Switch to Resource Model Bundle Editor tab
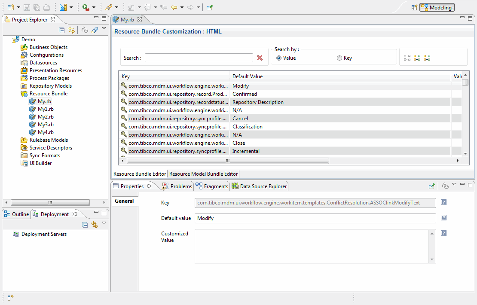 203,174
